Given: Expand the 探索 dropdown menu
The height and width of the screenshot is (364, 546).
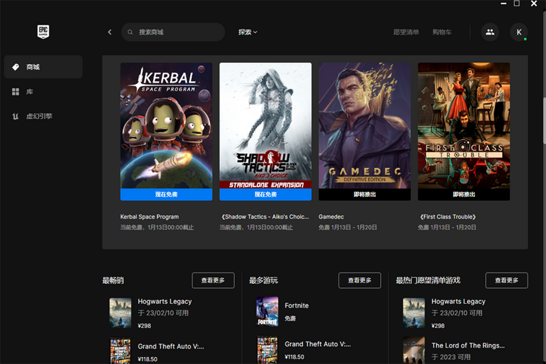Looking at the screenshot, I should [x=248, y=32].
